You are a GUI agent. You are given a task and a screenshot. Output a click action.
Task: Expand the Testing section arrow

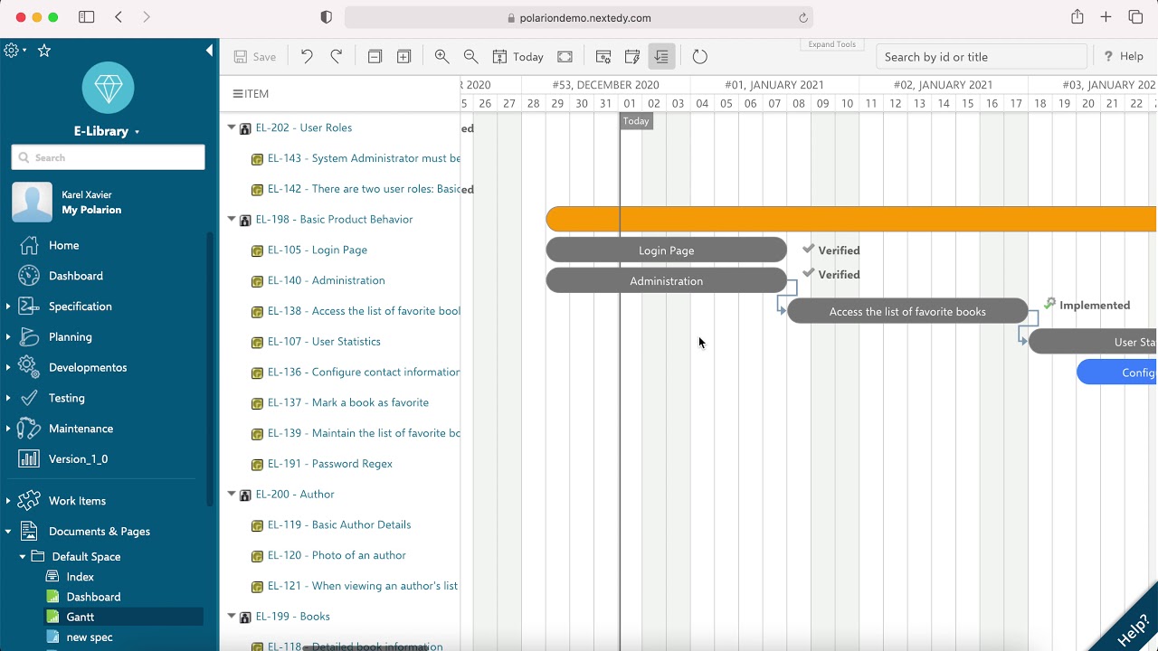pyautogui.click(x=8, y=398)
